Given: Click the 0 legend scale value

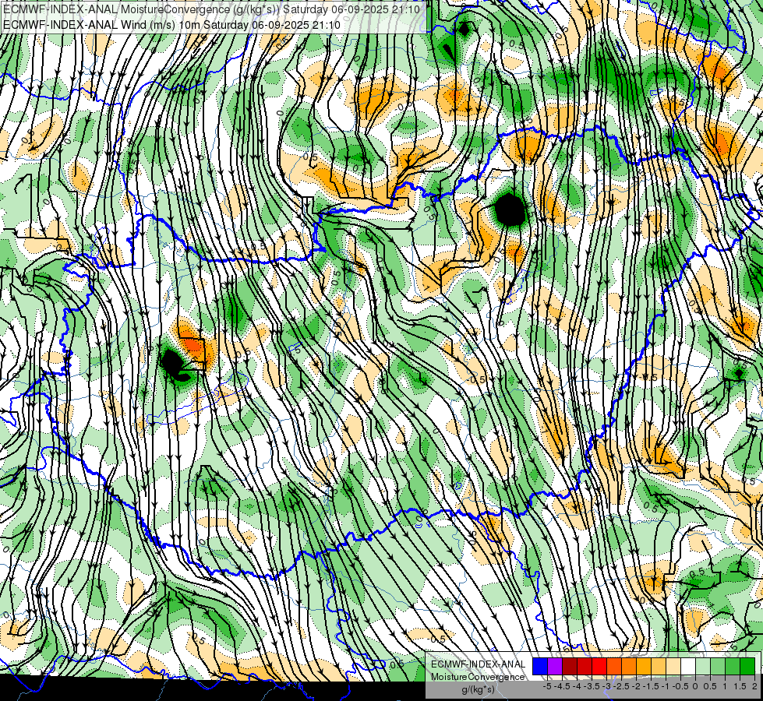Looking at the screenshot, I should click(695, 686).
